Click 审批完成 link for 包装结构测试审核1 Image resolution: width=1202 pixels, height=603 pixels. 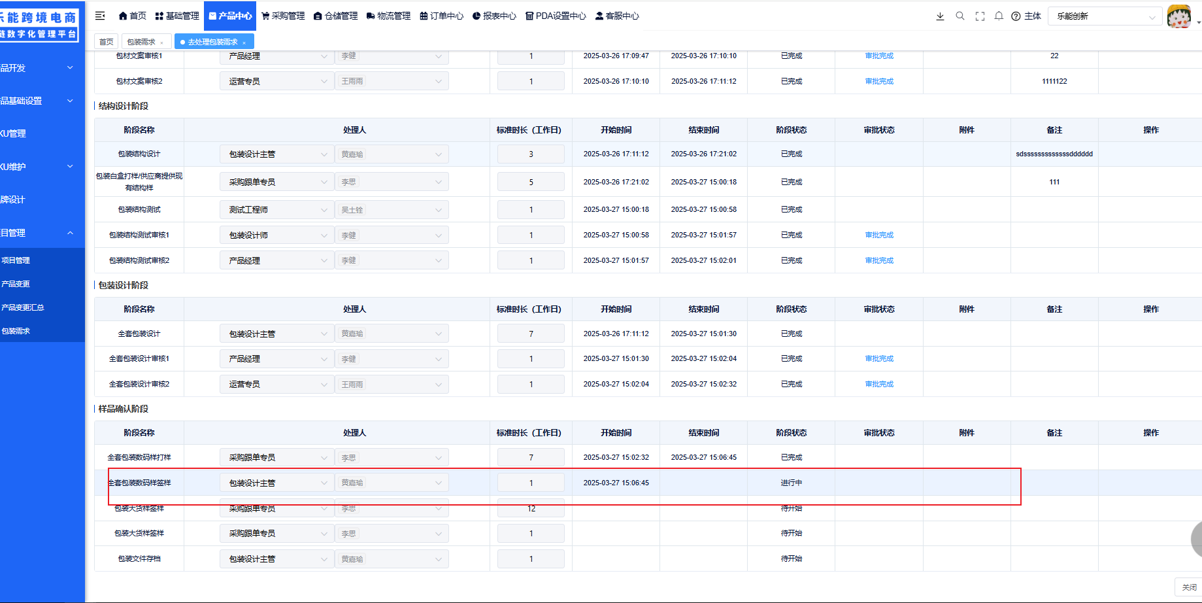tap(878, 235)
